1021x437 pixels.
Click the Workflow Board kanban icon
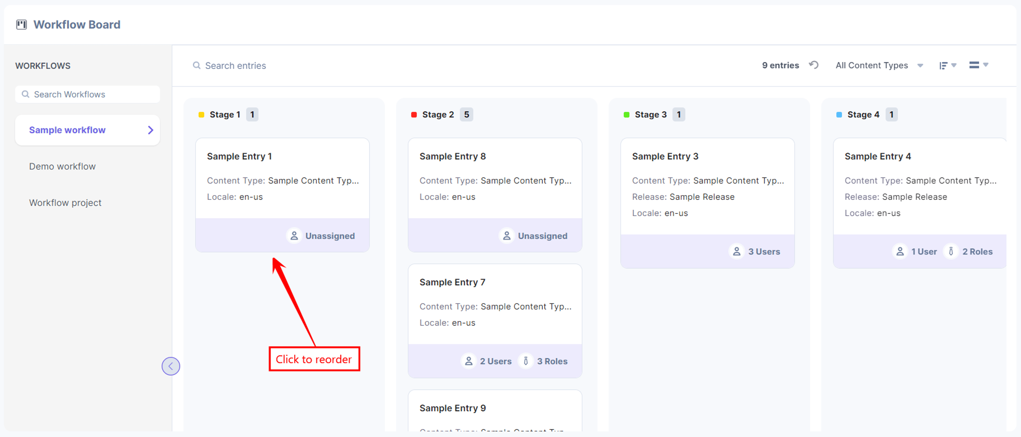21,24
